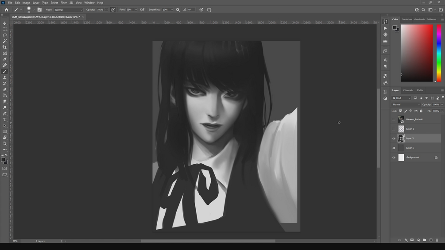Hide the Background layer
This screenshot has width=445, height=250.
pyautogui.click(x=394, y=158)
